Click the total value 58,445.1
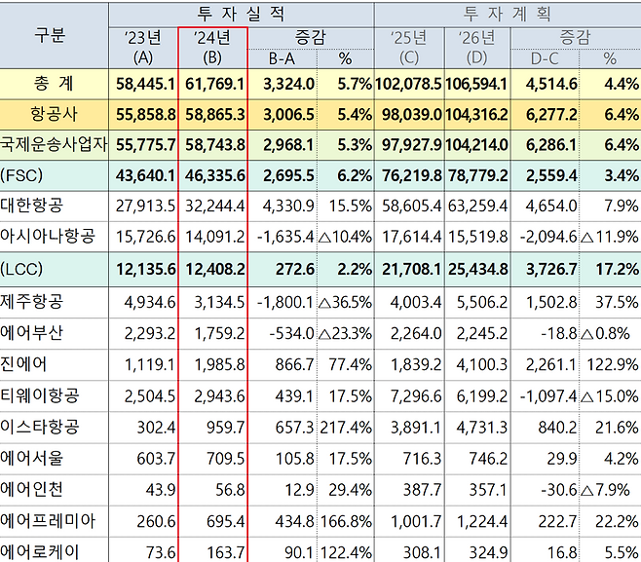Image resolution: width=641 pixels, height=562 pixels. [145, 84]
